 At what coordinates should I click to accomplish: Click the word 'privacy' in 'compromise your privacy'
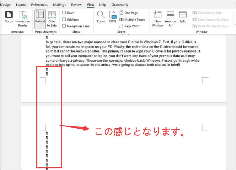click(x=79, y=61)
